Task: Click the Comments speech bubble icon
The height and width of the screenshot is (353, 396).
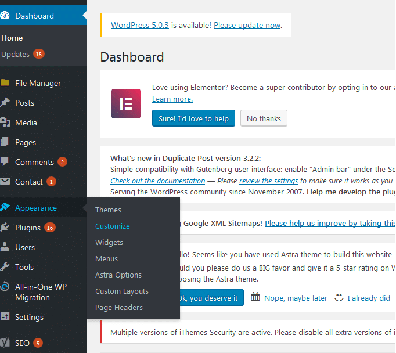Action: tap(5, 161)
